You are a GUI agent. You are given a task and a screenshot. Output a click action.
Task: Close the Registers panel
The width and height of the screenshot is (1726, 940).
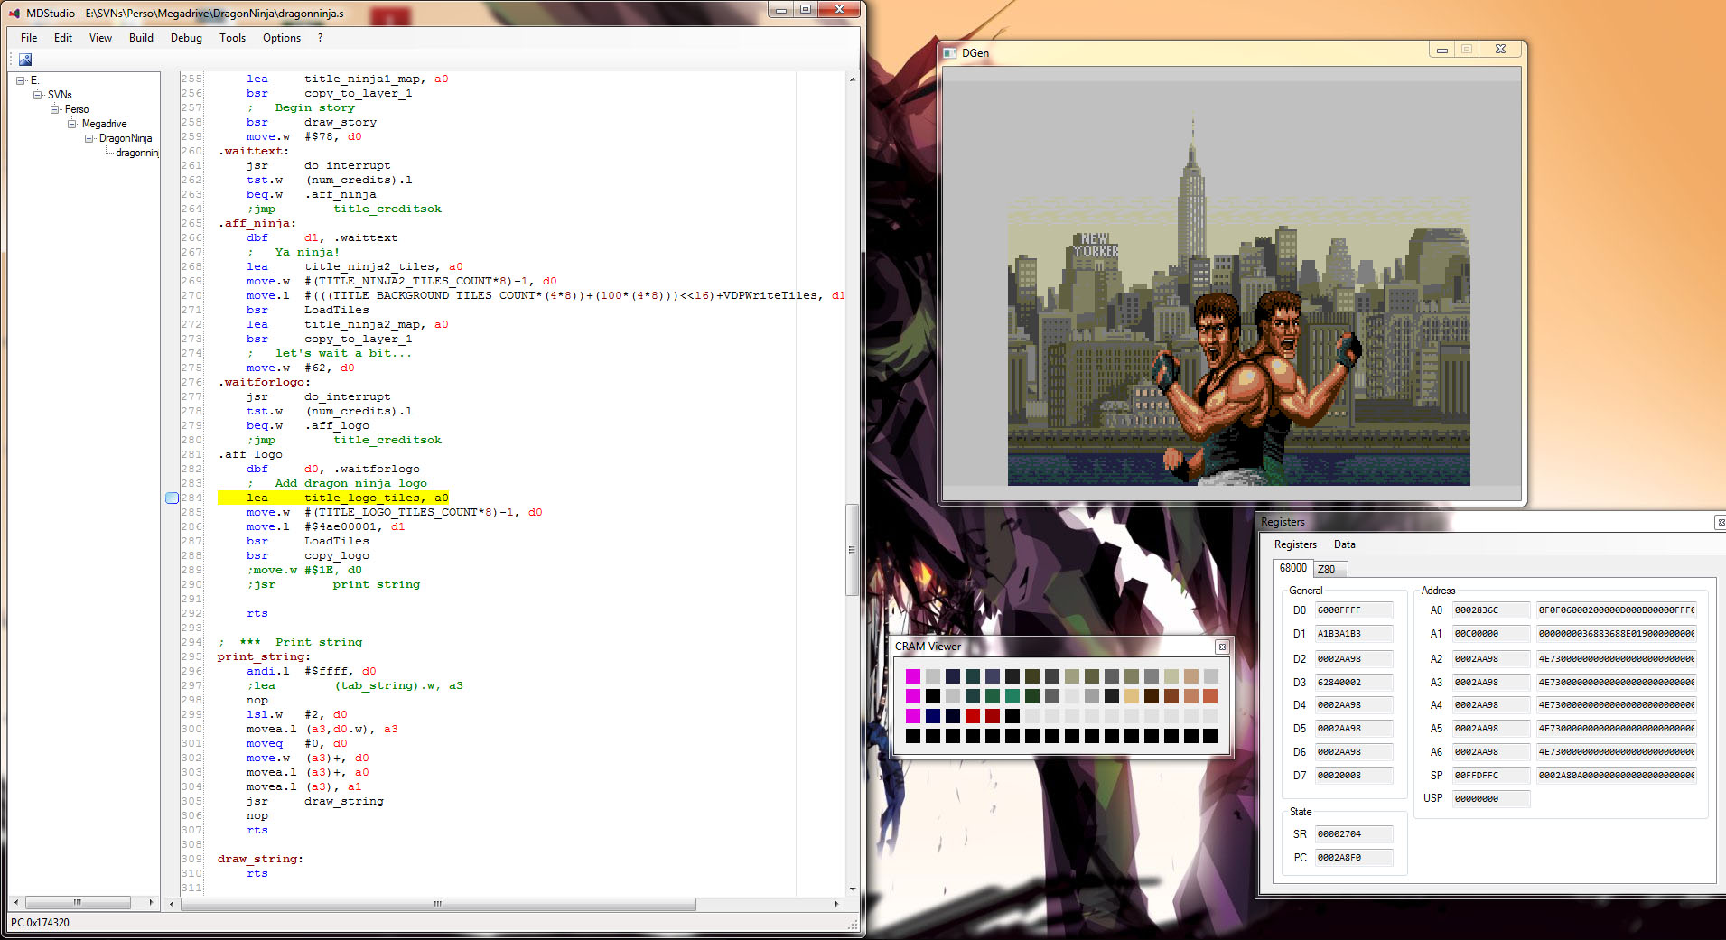click(1721, 522)
